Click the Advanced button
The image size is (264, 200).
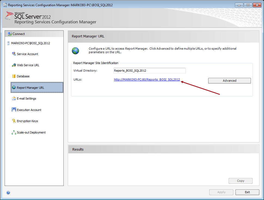[x=229, y=81]
